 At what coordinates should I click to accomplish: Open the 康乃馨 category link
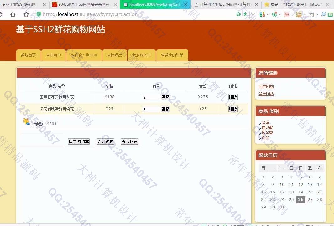pos(267,127)
